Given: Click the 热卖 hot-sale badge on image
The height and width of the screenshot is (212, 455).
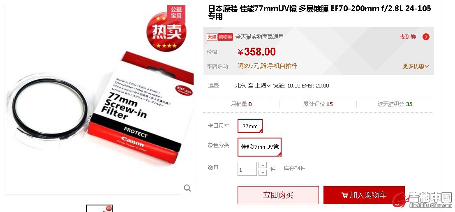Looking at the screenshot, I should pyautogui.click(x=166, y=32).
